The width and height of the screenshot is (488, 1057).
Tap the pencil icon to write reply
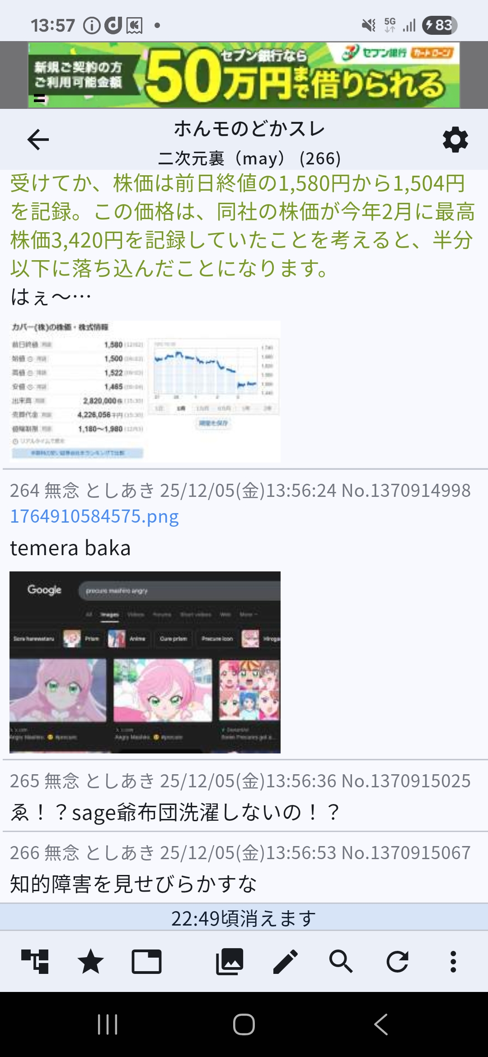286,961
